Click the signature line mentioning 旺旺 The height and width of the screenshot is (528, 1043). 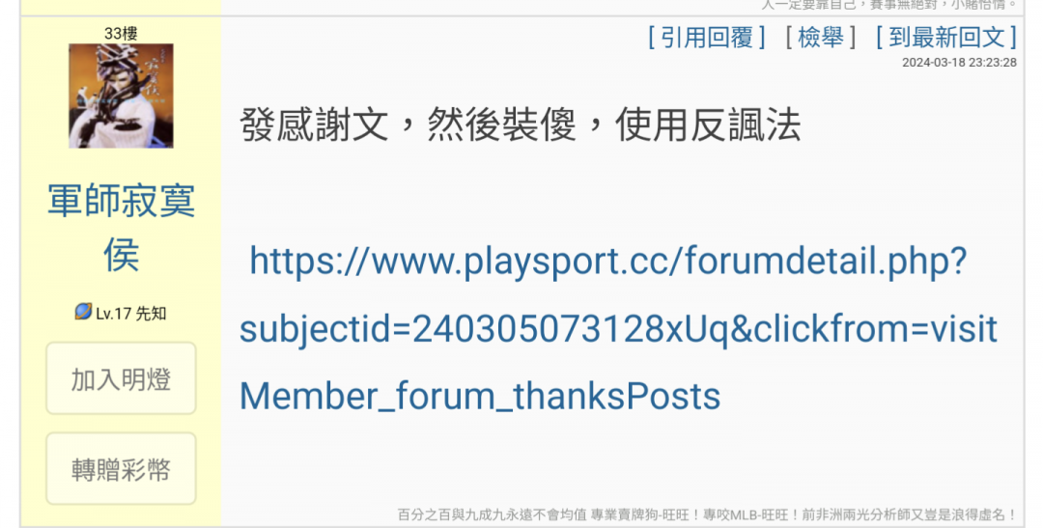[706, 514]
